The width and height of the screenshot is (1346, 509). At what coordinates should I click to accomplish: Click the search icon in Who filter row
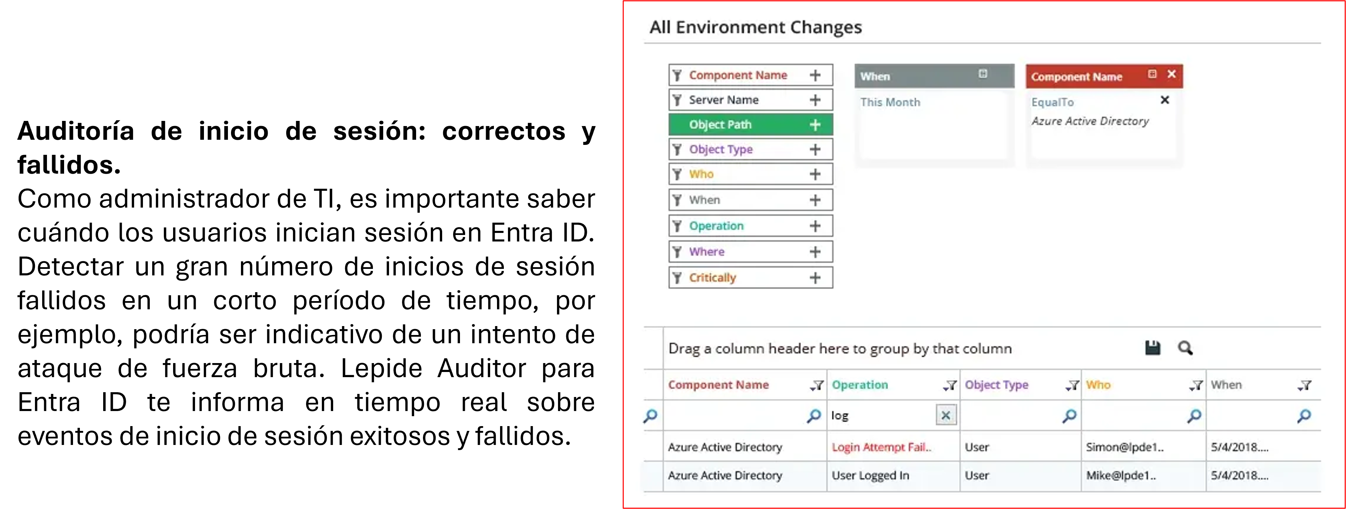click(1194, 415)
